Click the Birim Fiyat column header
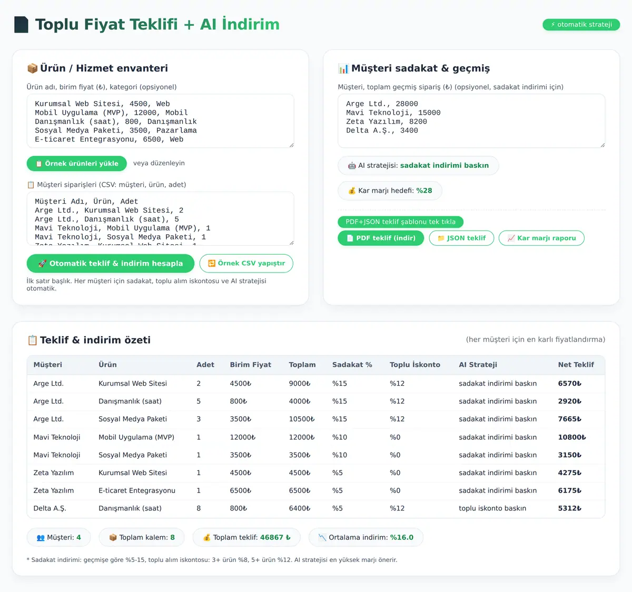 coord(251,365)
